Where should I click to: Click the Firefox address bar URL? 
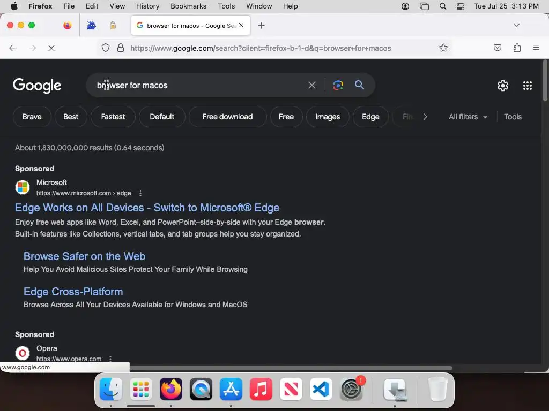pos(261,48)
